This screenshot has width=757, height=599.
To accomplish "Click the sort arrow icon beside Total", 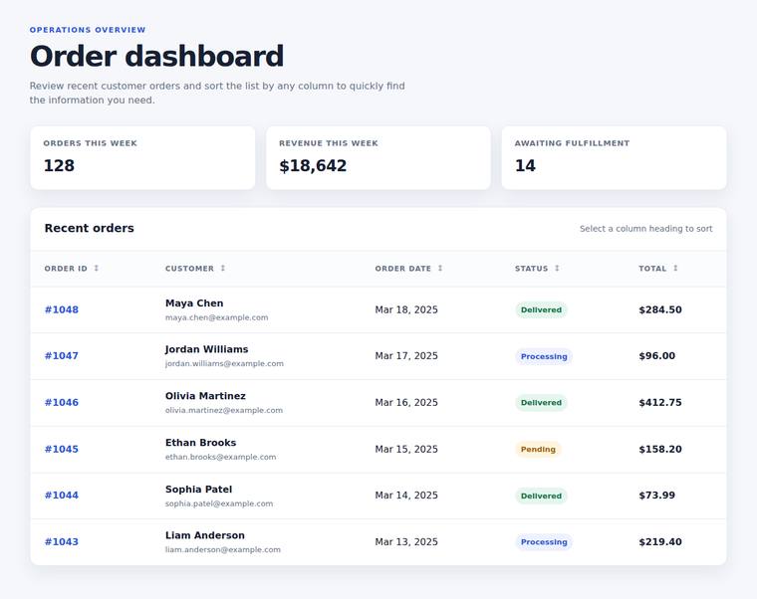I will [675, 268].
